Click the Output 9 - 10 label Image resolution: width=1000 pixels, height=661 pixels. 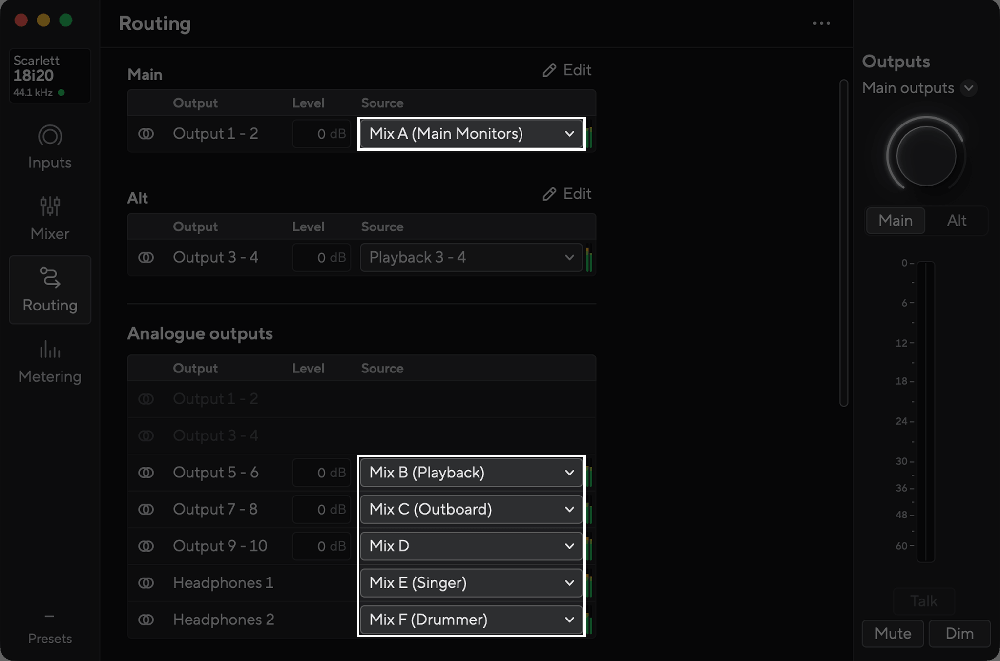220,546
